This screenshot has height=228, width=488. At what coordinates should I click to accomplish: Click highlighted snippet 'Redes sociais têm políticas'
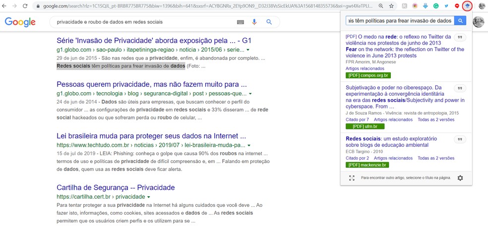pos(121,66)
